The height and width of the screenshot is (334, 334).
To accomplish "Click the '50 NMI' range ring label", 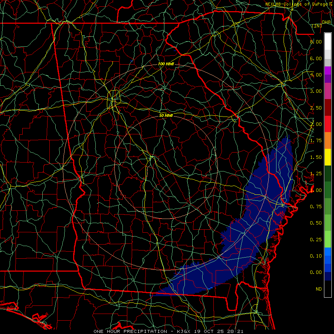I will coord(166,115).
